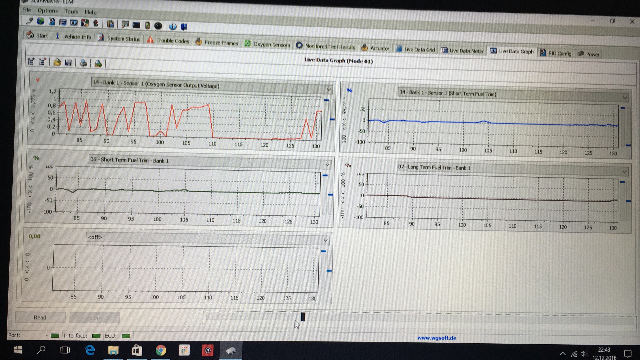Viewport: 640px width, 360px height.
Task: Click the save floppy disk icon
Action: click(x=68, y=62)
